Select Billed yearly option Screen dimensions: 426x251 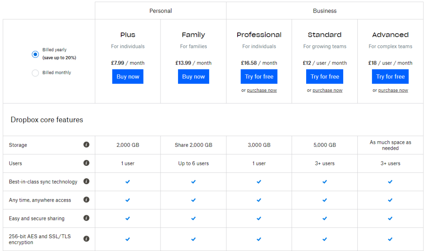35,54
